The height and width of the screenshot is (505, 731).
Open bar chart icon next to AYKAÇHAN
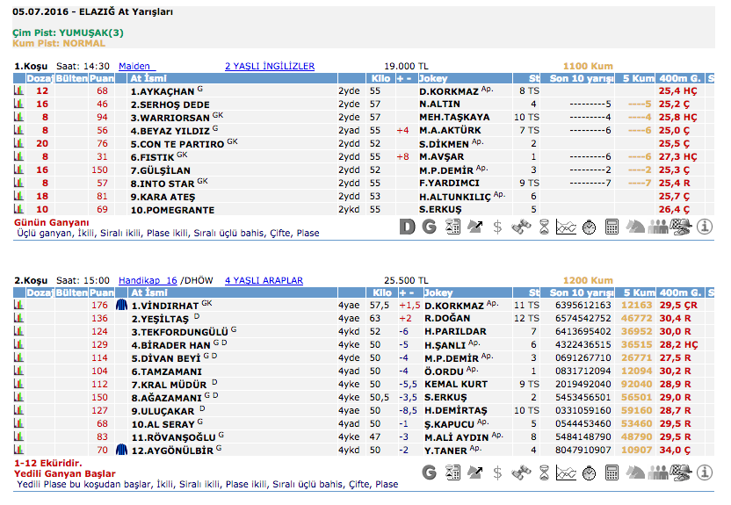18,90
